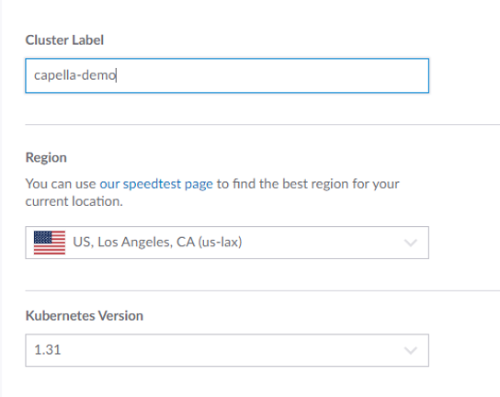Expand the Region dropdown chevron arrow
The width and height of the screenshot is (500, 397).
pyautogui.click(x=411, y=243)
